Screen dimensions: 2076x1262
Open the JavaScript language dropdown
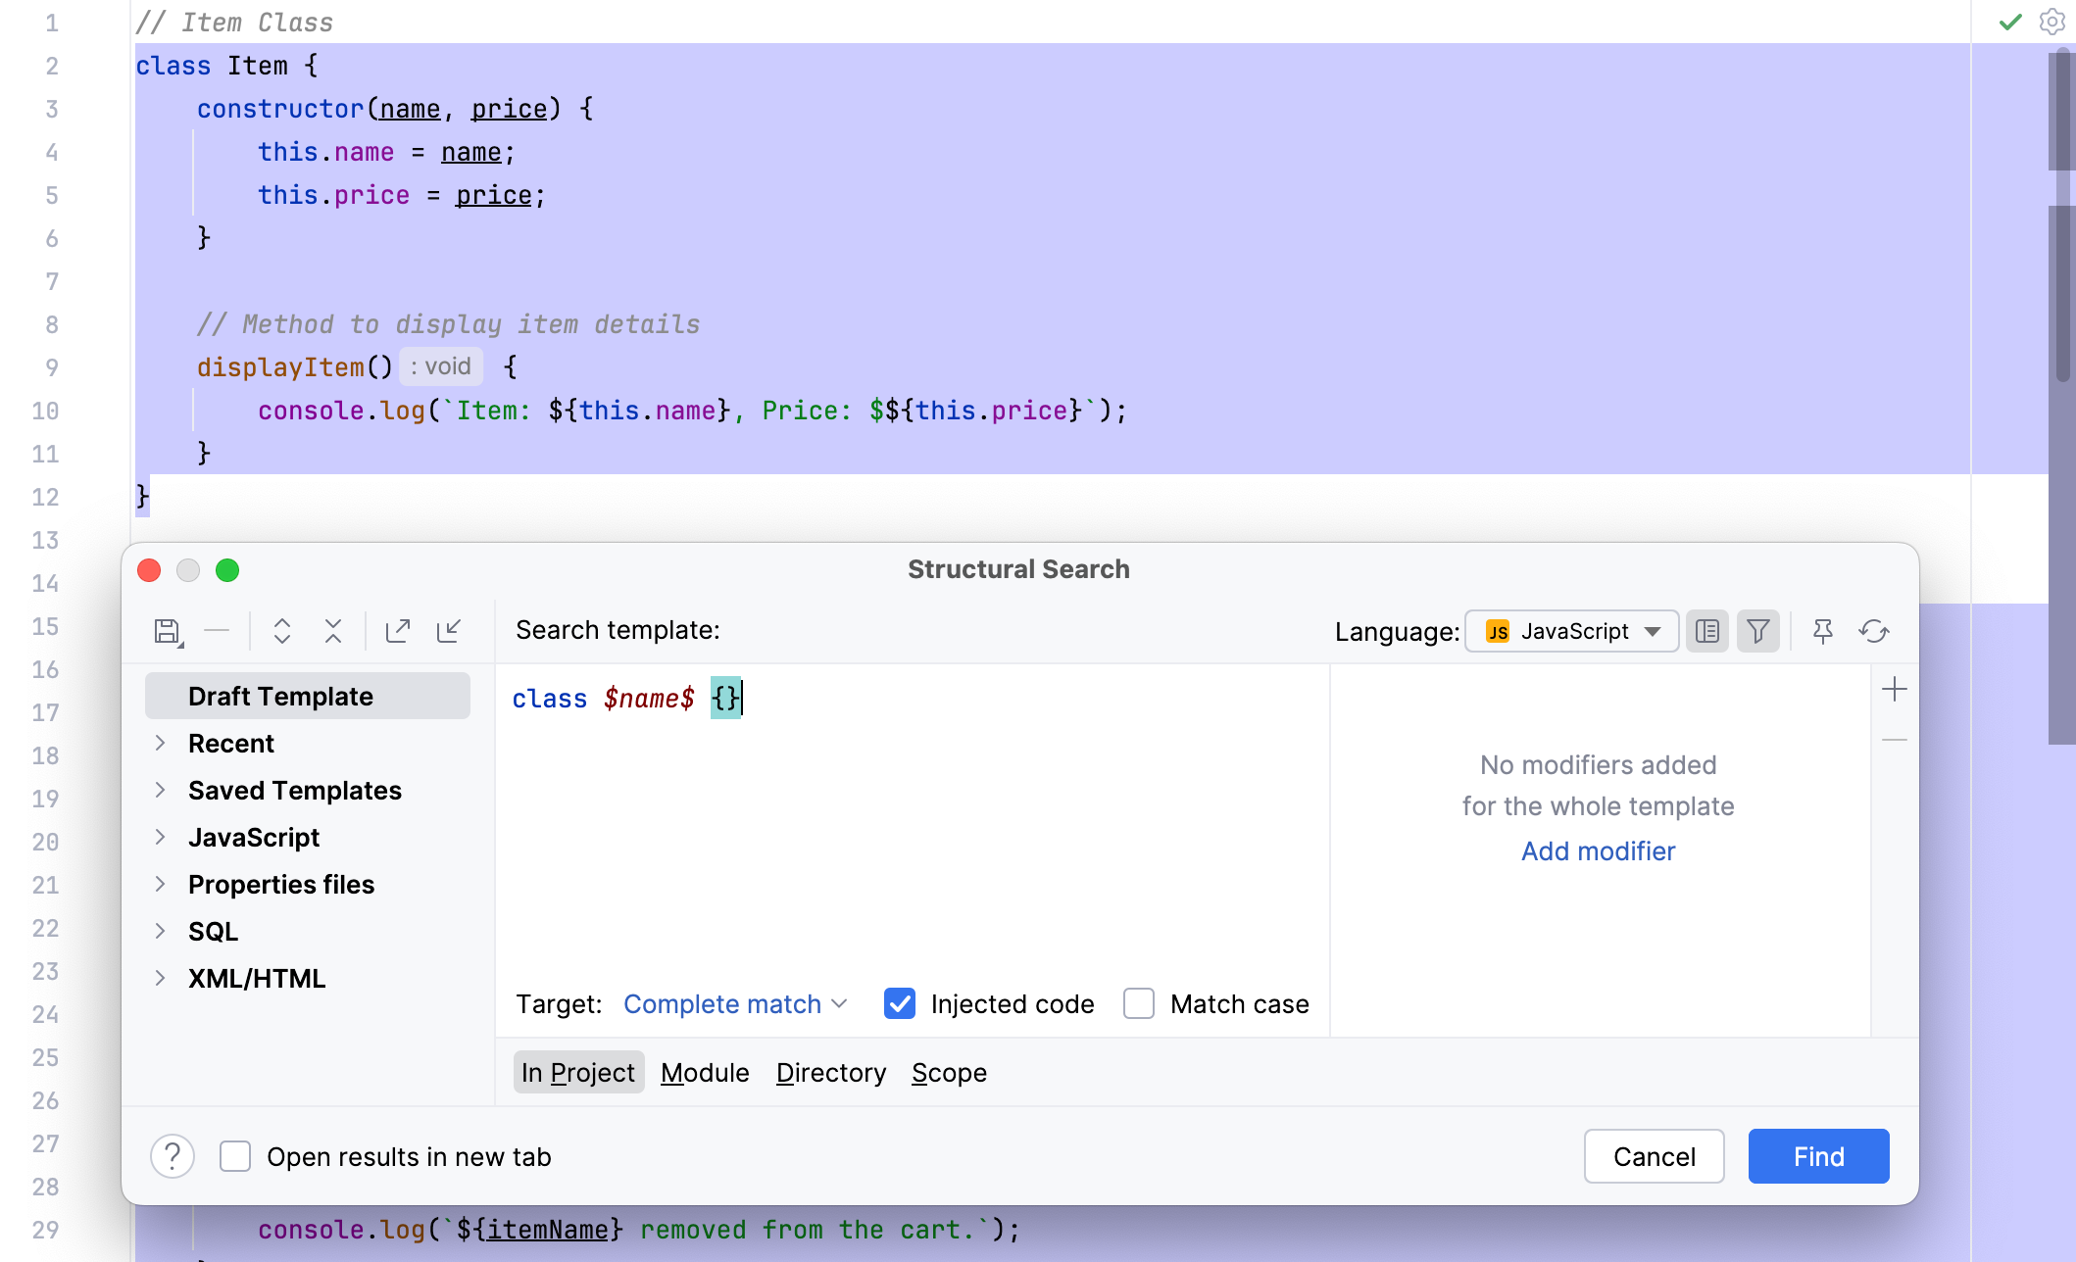(x=1570, y=631)
